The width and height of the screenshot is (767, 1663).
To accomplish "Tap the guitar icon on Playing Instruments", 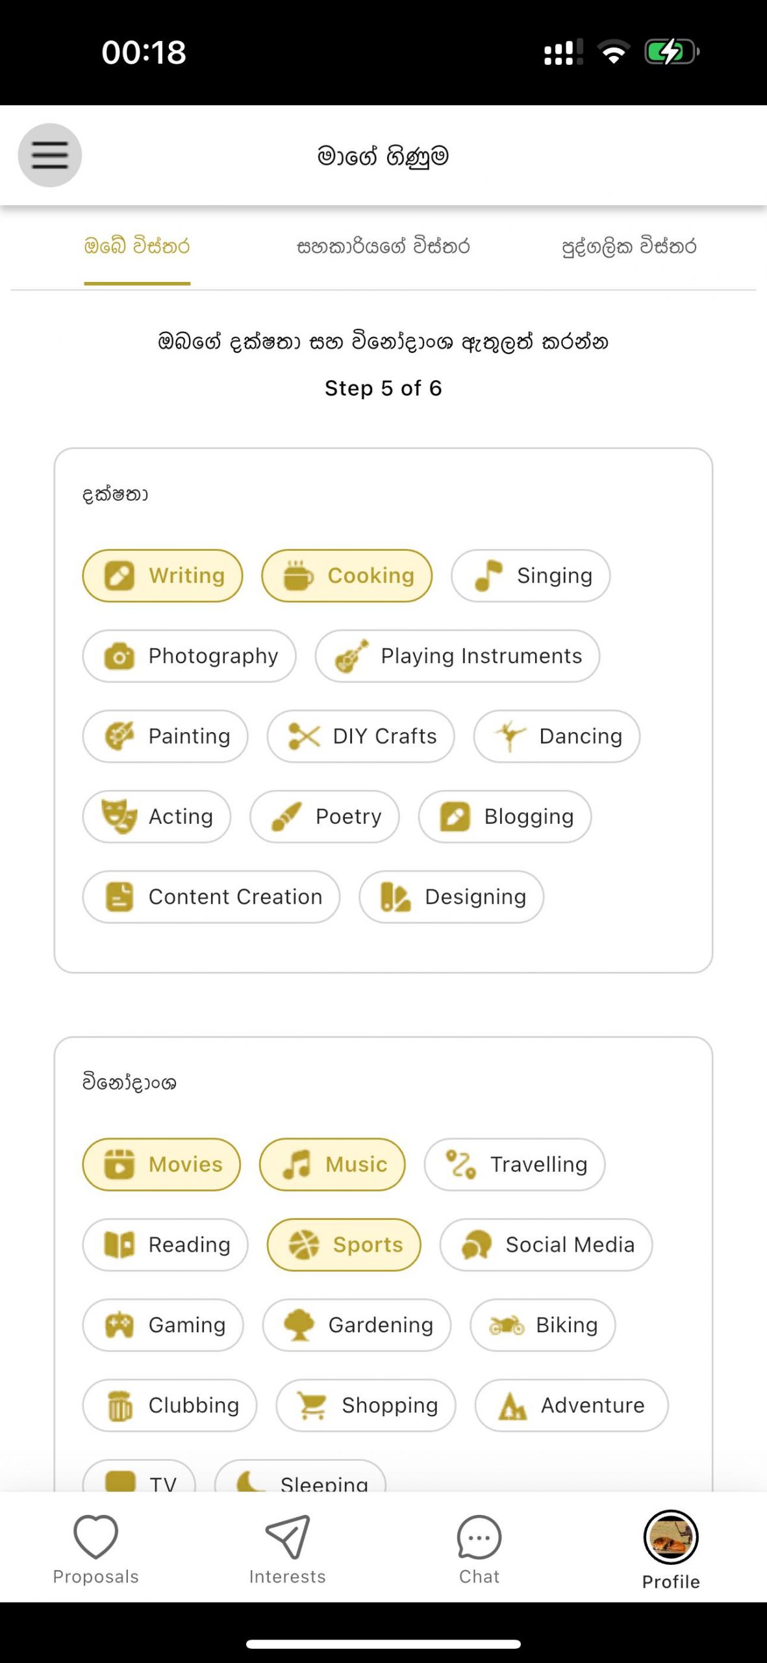I will click(x=351, y=656).
